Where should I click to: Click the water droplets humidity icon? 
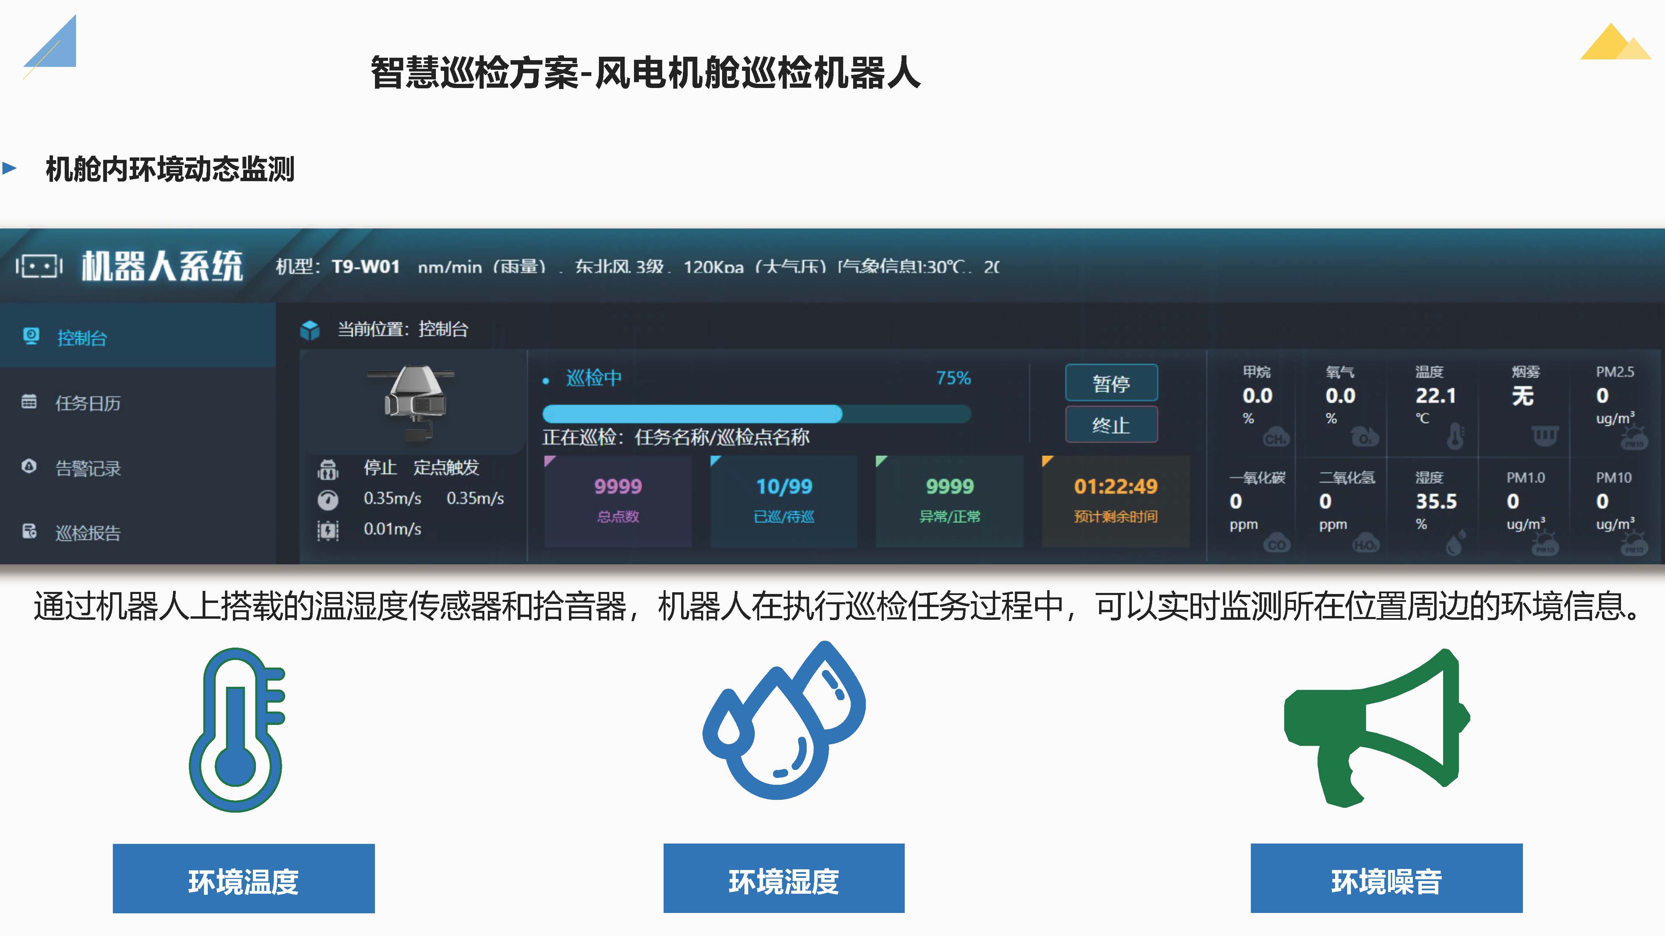pos(783,720)
